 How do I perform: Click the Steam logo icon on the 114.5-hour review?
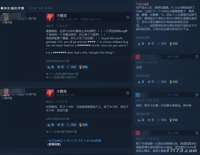point(127,17)
